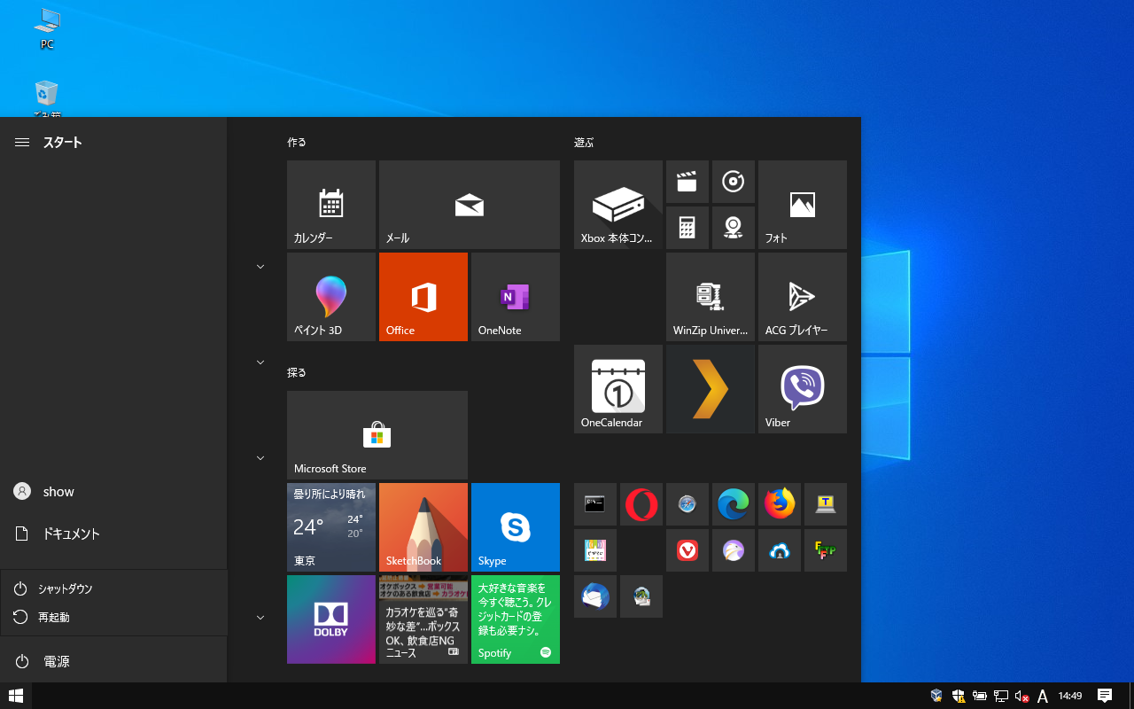Launch WinZip Universal tile
Viewport: 1134px width, 709px height.
pos(711,297)
